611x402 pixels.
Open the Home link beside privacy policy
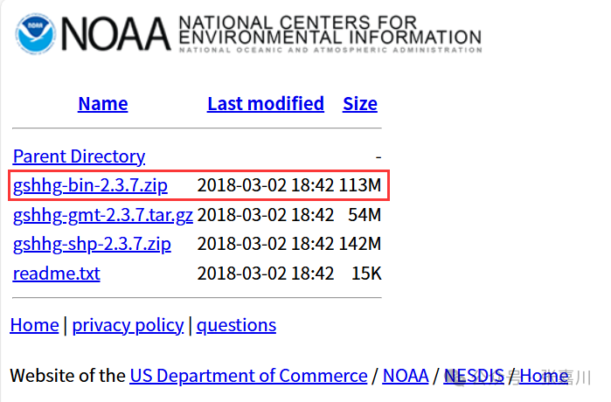34,326
